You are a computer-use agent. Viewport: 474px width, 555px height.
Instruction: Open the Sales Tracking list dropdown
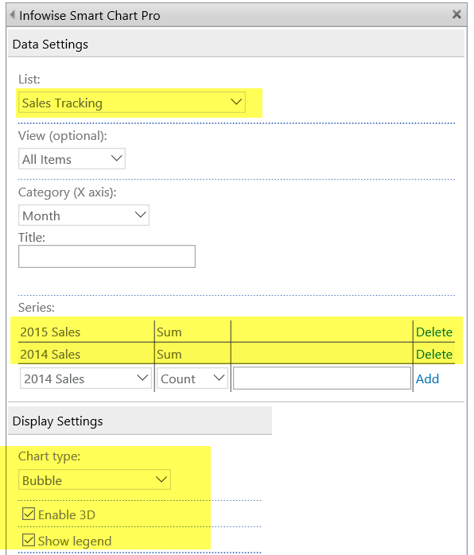click(x=132, y=103)
